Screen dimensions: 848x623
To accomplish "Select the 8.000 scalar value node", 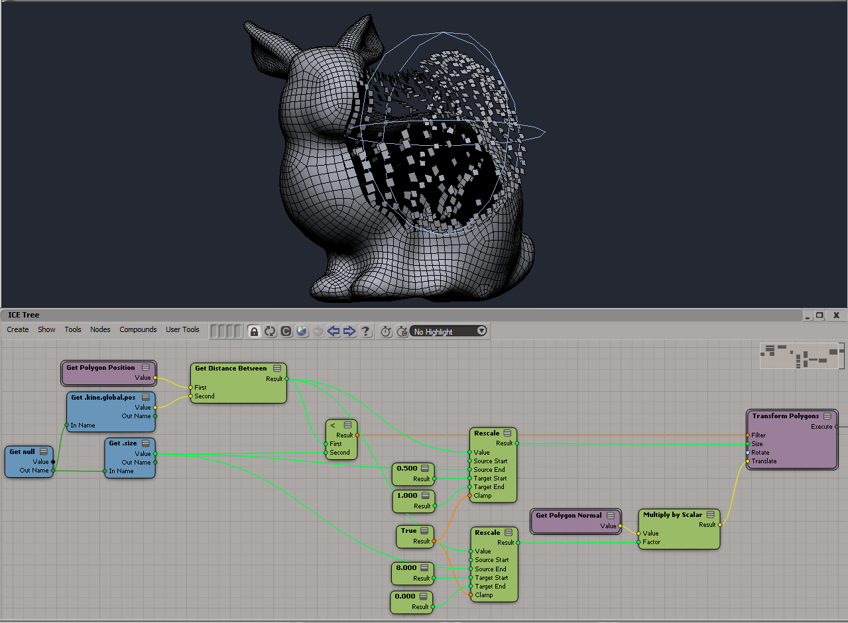I will [406, 567].
